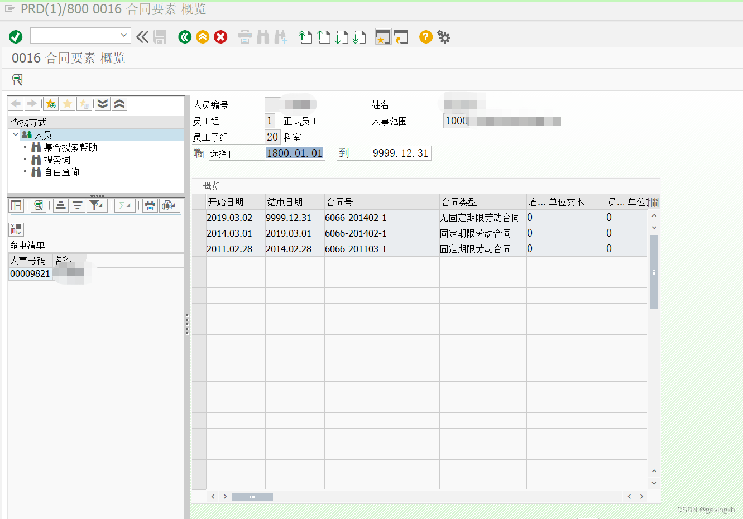Click the back arrow in object manager
The height and width of the screenshot is (519, 743).
click(x=16, y=104)
